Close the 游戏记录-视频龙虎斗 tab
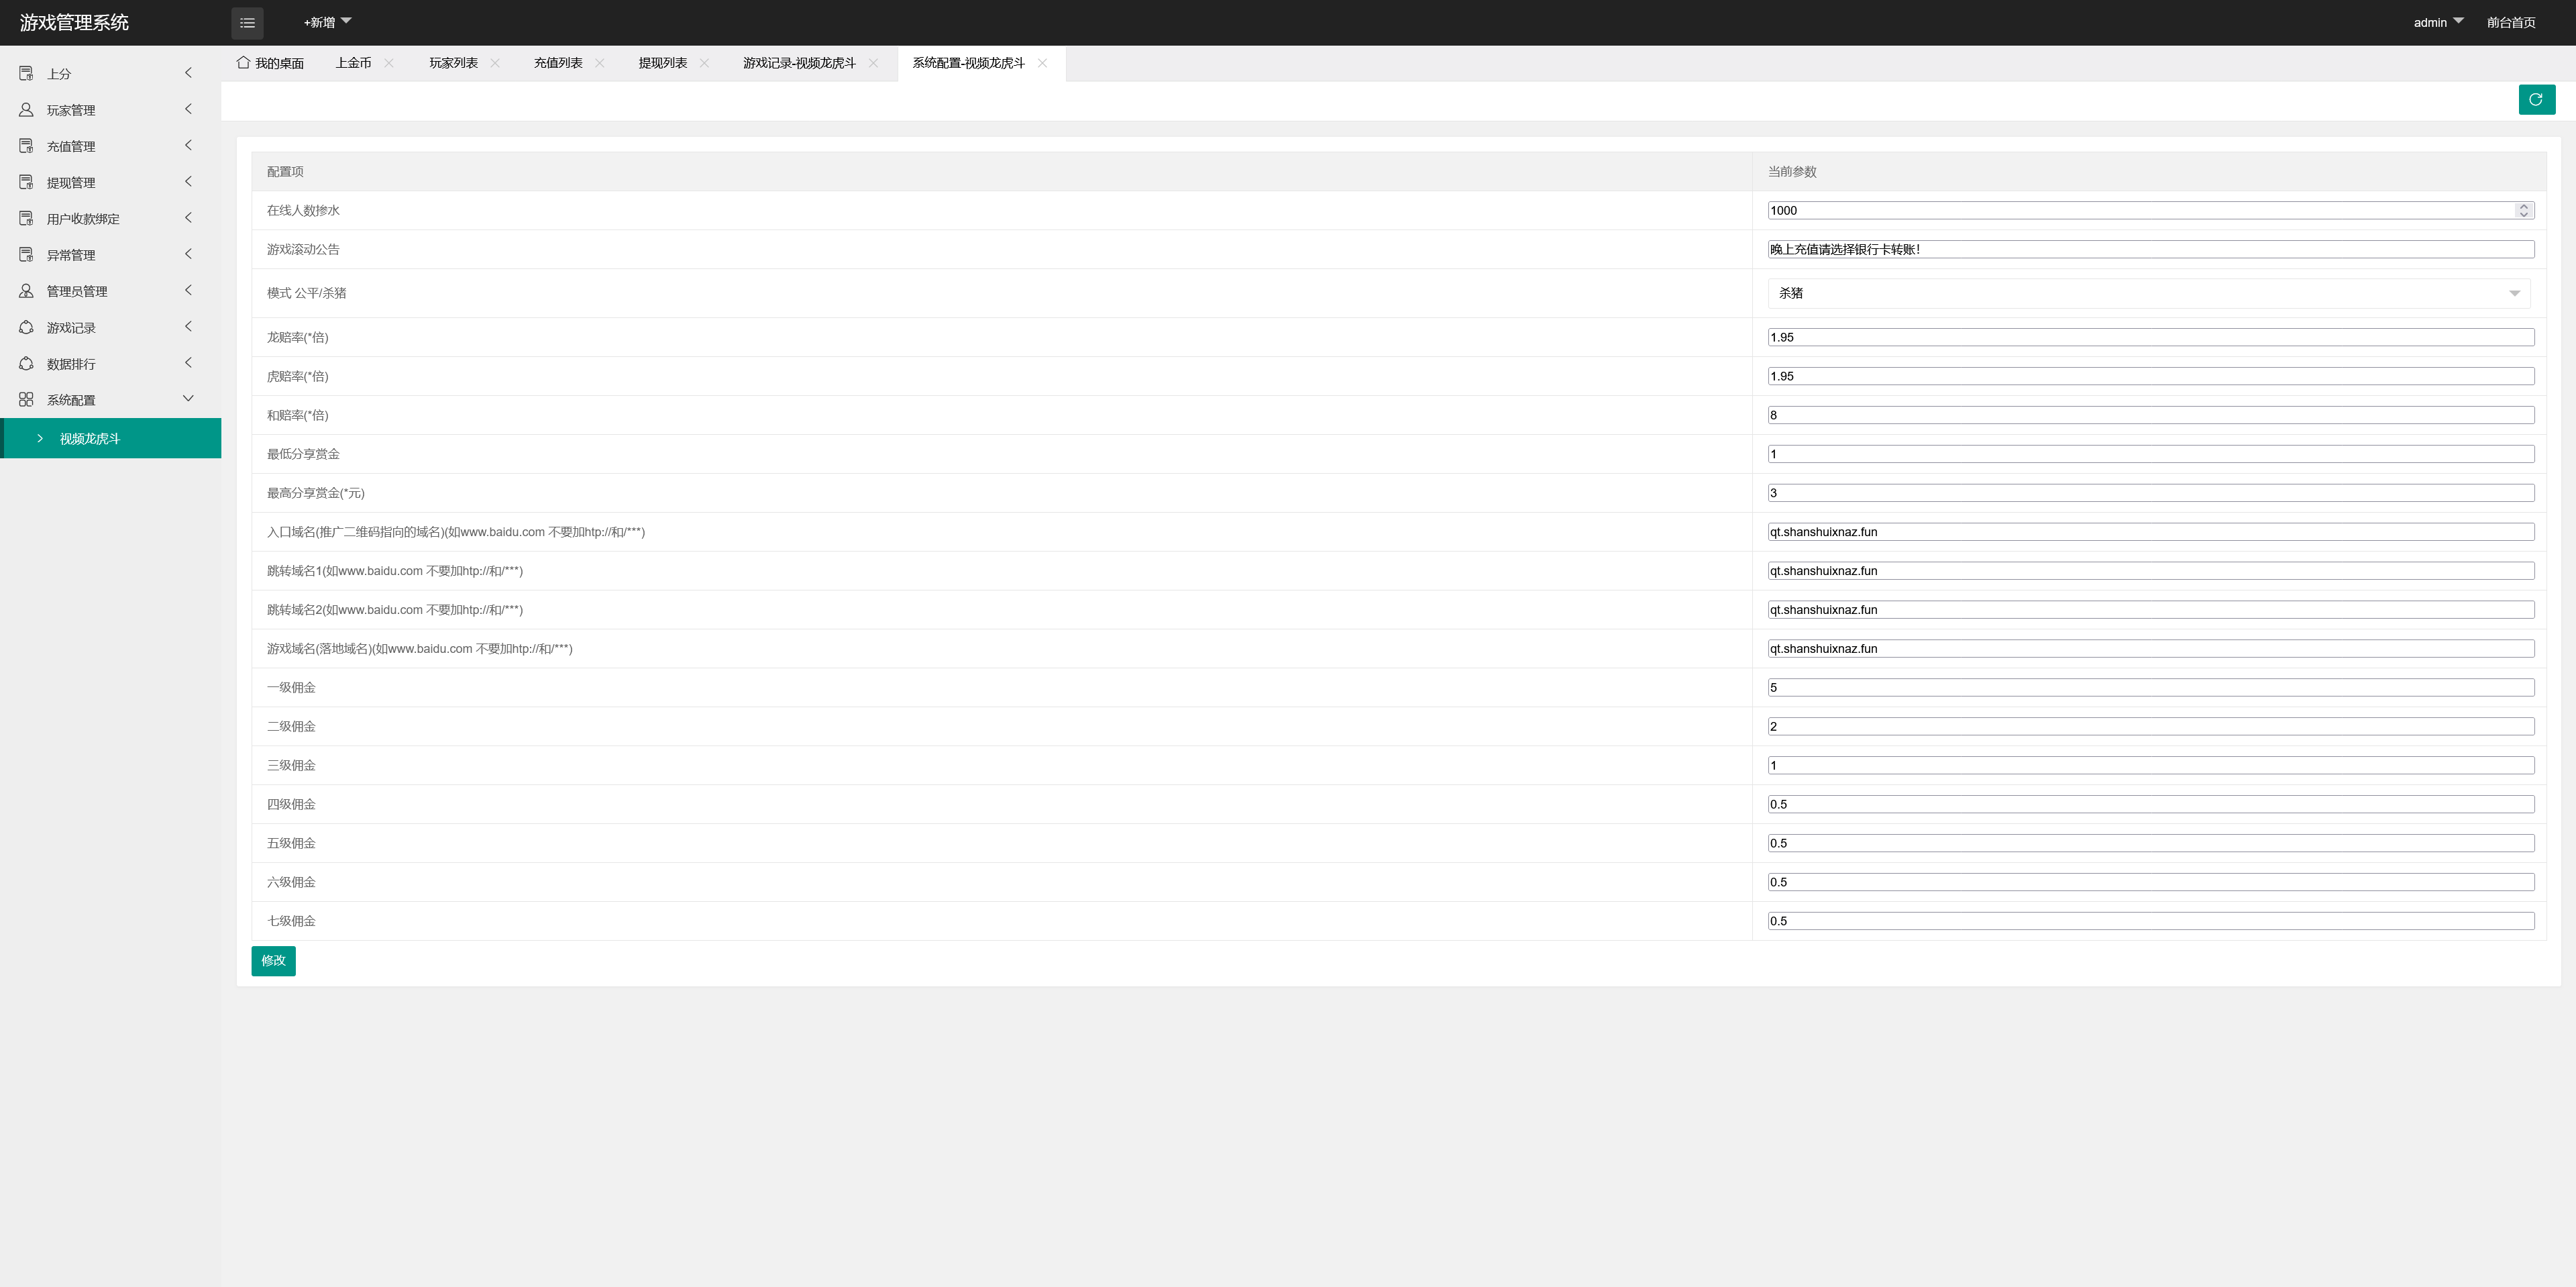Viewport: 2576px width, 1287px height. (x=873, y=63)
